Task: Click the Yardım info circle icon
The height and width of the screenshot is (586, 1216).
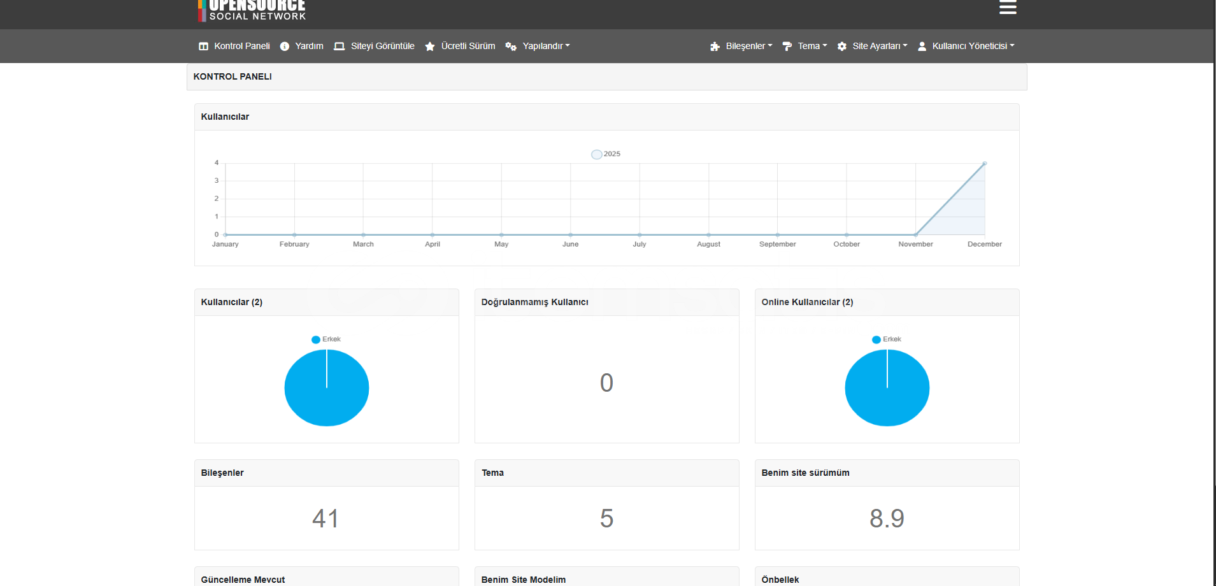Action: pyautogui.click(x=285, y=46)
